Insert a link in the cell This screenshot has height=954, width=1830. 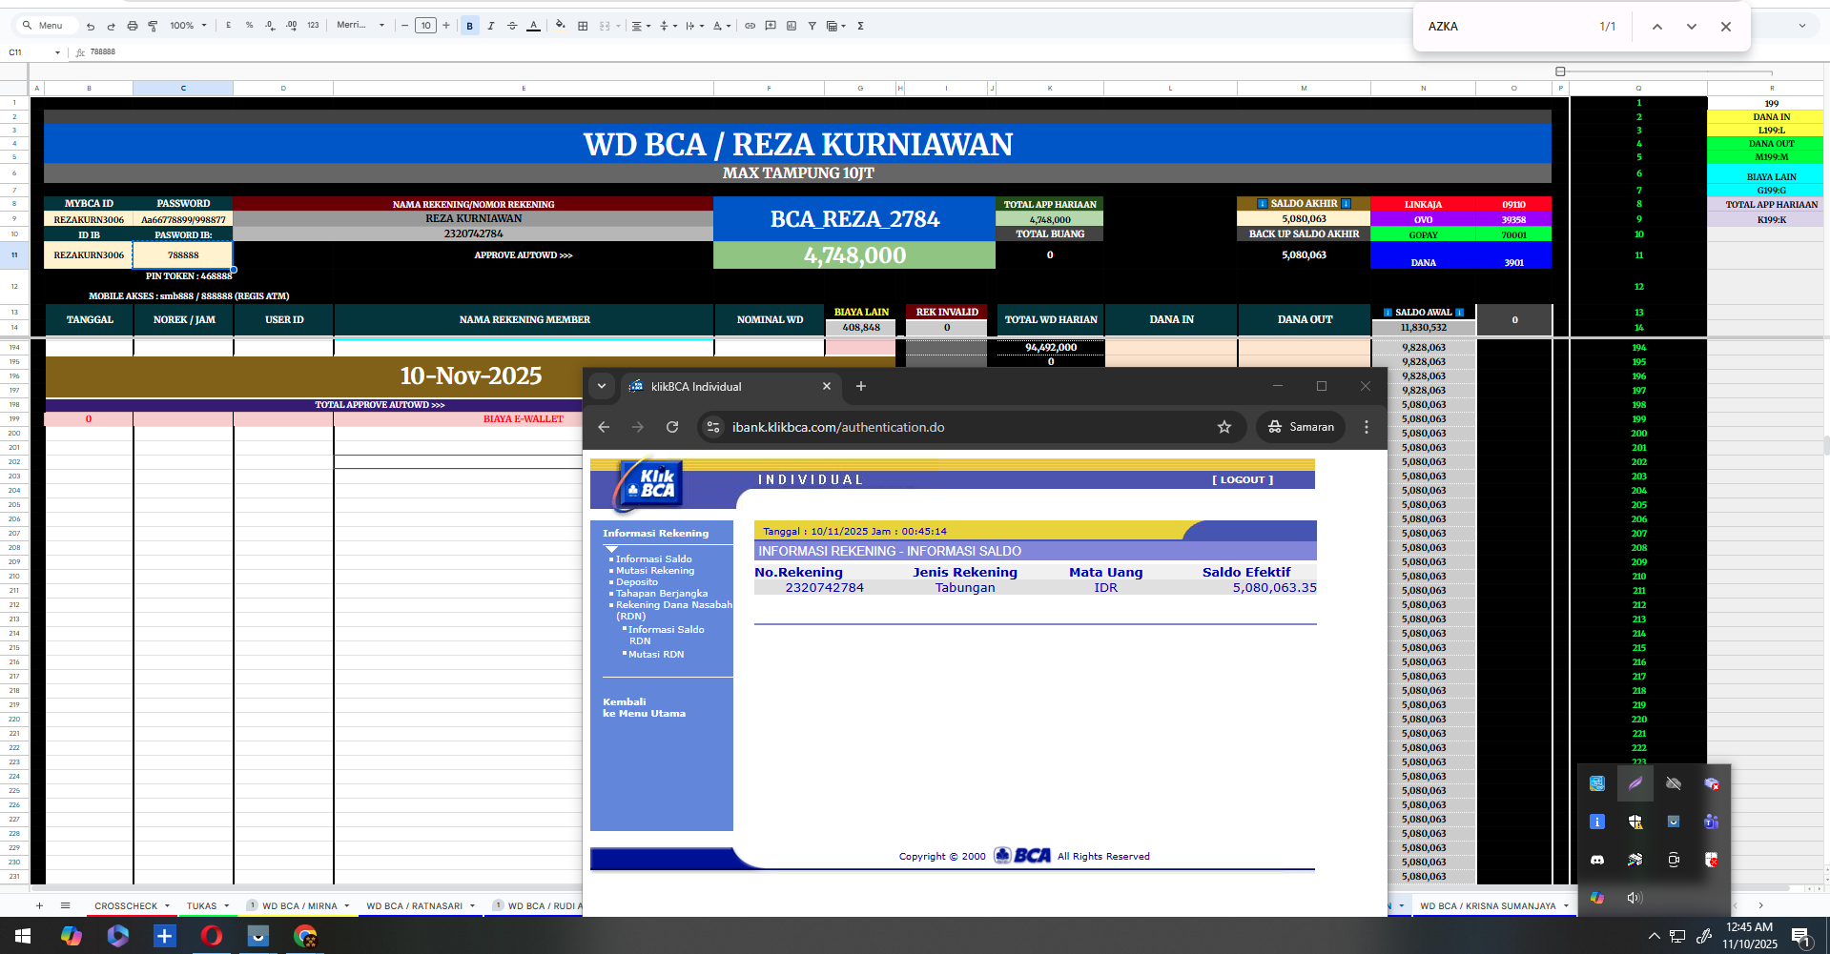(x=750, y=26)
